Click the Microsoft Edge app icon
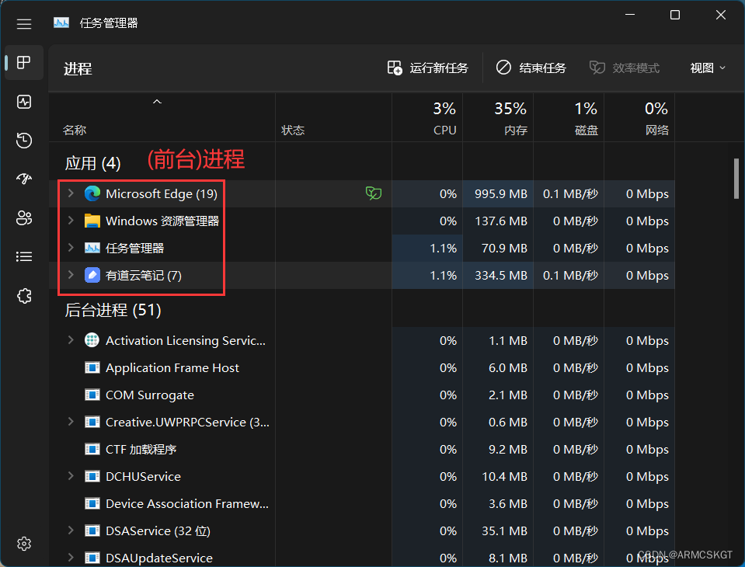The height and width of the screenshot is (567, 745). (92, 193)
